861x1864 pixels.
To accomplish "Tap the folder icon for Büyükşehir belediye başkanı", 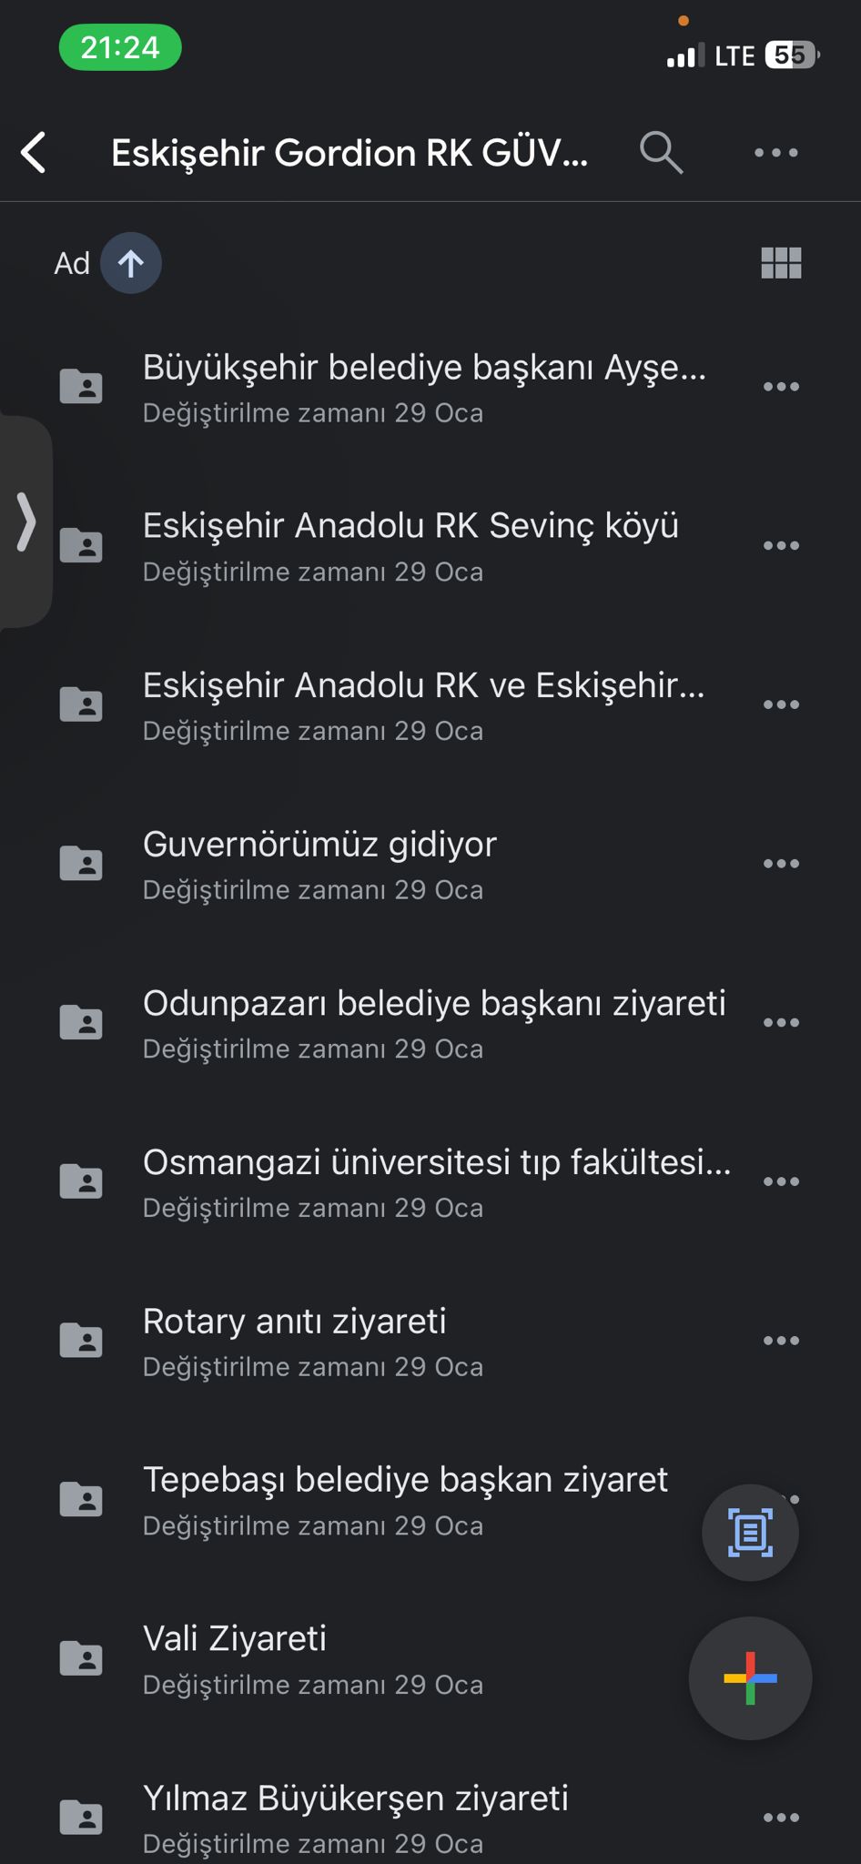I will [x=81, y=387].
